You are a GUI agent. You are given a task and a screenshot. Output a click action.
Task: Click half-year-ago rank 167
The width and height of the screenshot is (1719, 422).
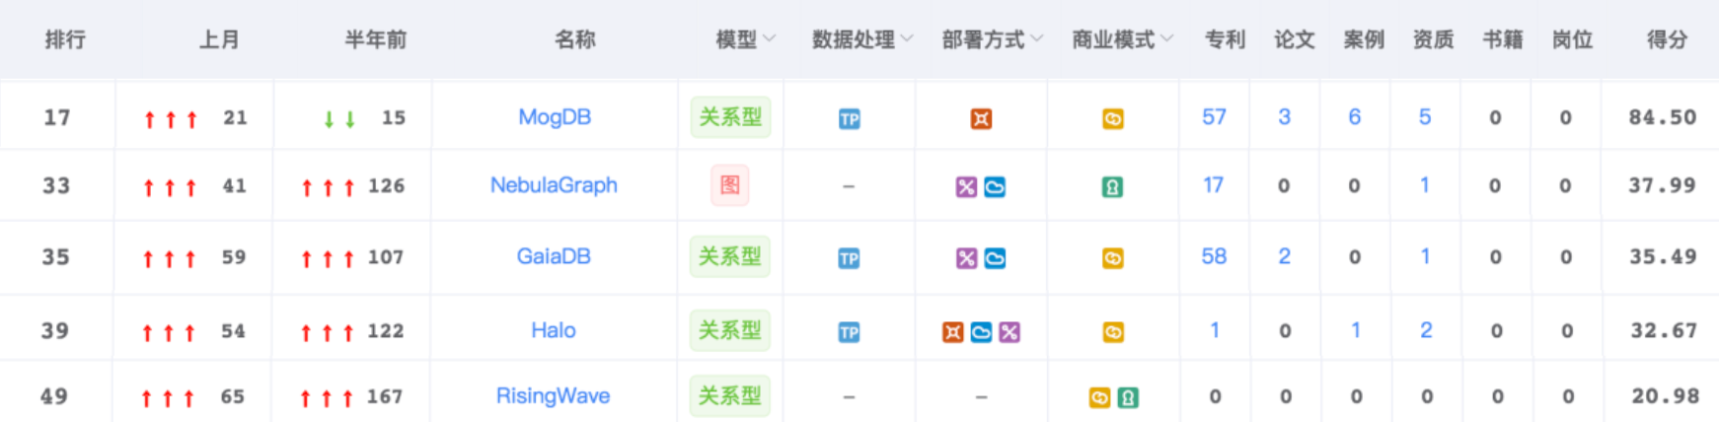385,396
